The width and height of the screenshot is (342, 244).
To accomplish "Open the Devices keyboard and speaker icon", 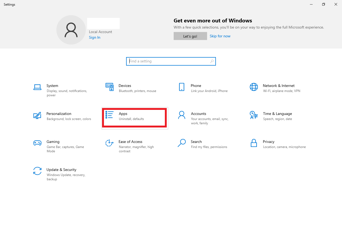I will tap(110, 87).
